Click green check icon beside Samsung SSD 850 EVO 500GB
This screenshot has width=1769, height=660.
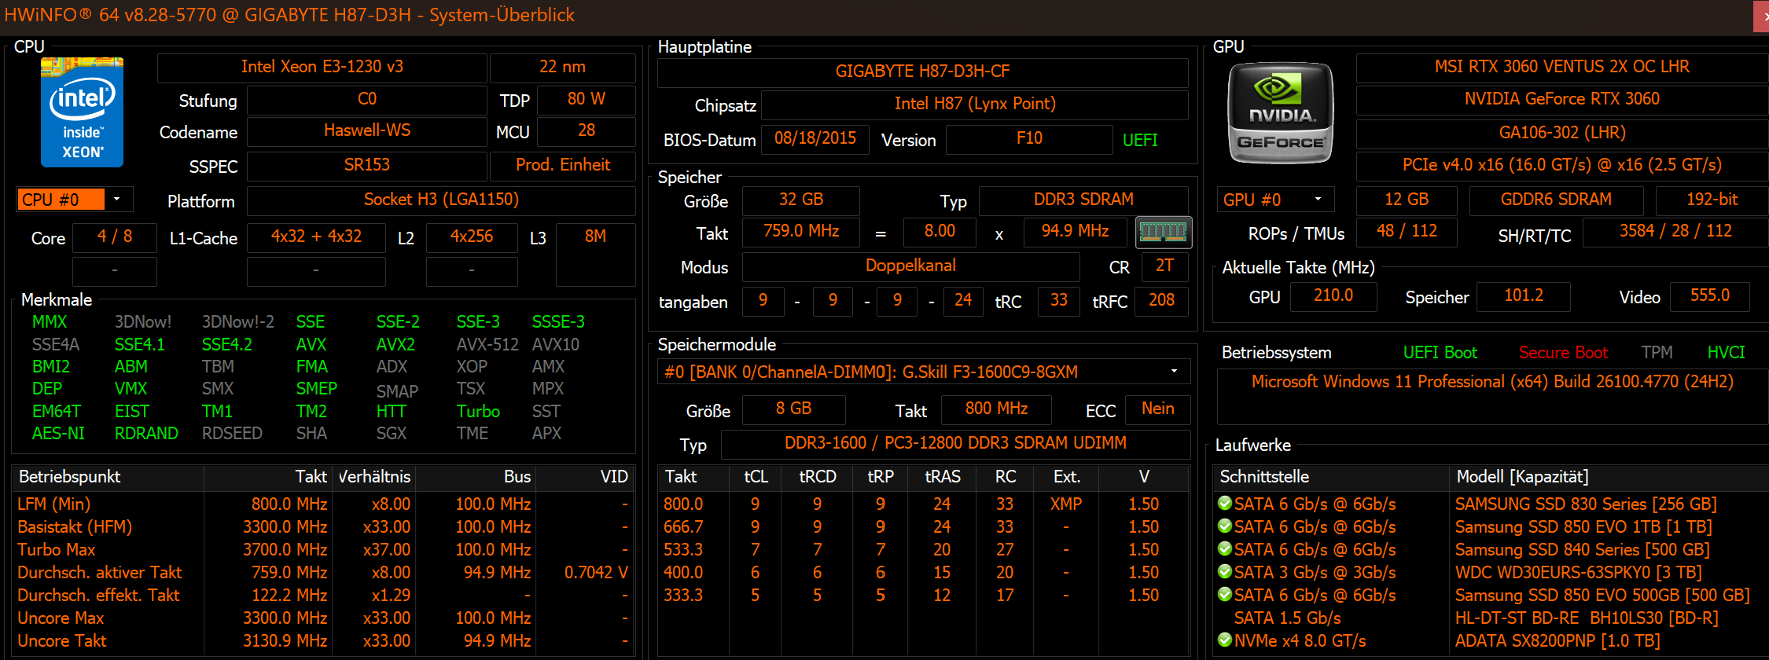(1224, 594)
